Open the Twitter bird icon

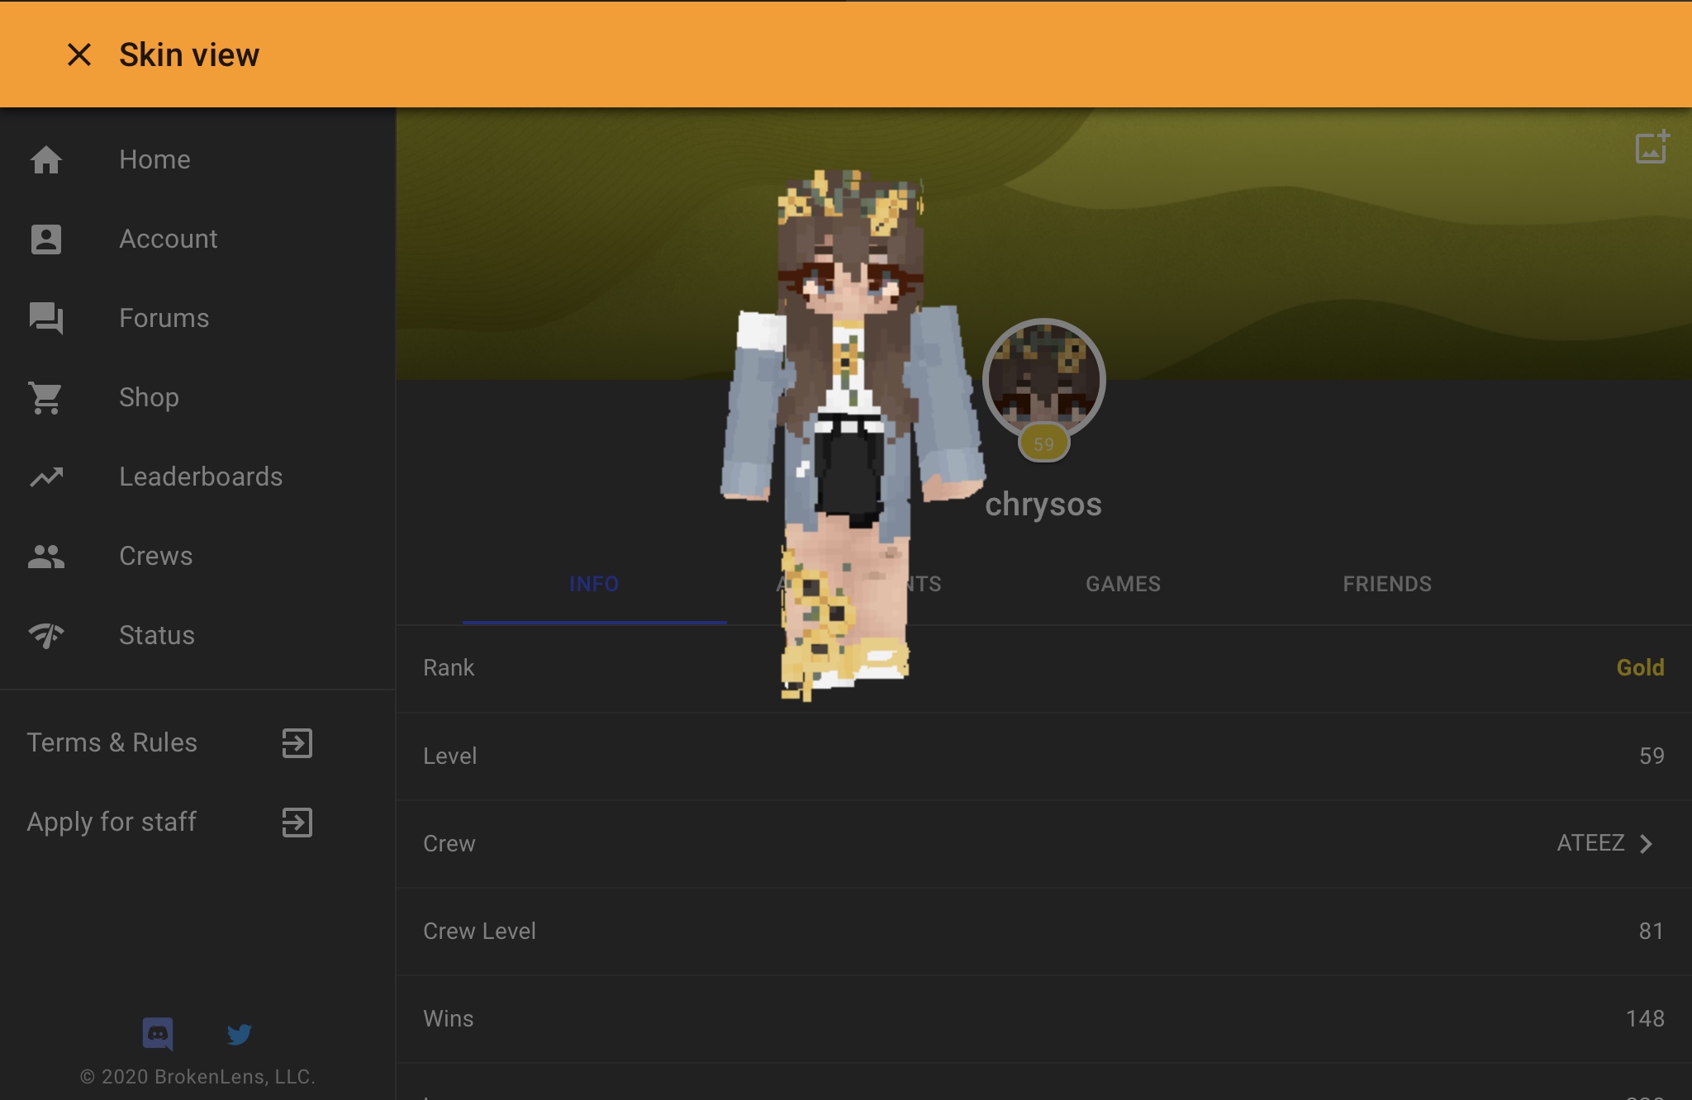coord(240,1034)
